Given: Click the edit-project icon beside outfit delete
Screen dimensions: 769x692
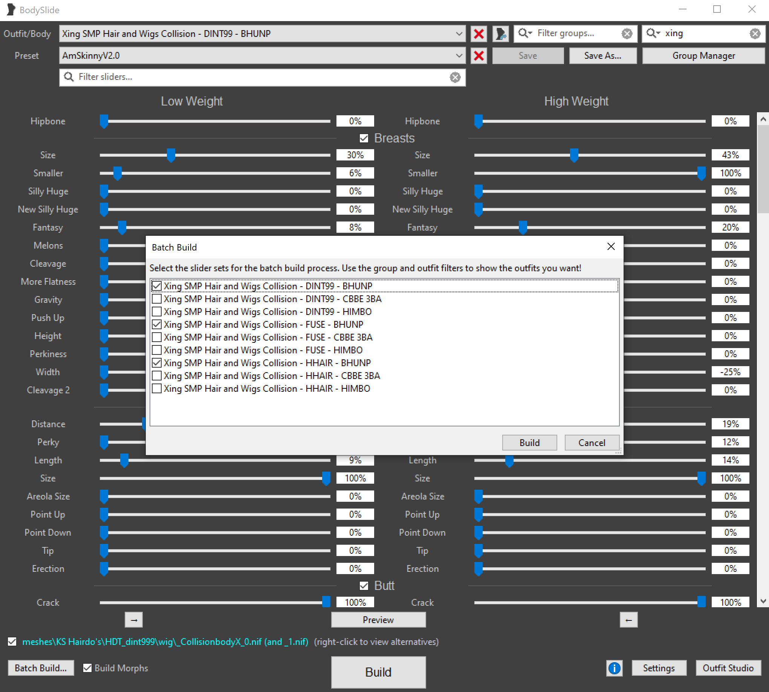Looking at the screenshot, I should [x=500, y=34].
